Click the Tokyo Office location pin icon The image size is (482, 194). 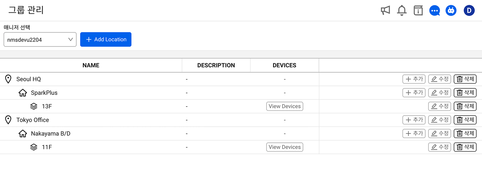[x=8, y=120]
